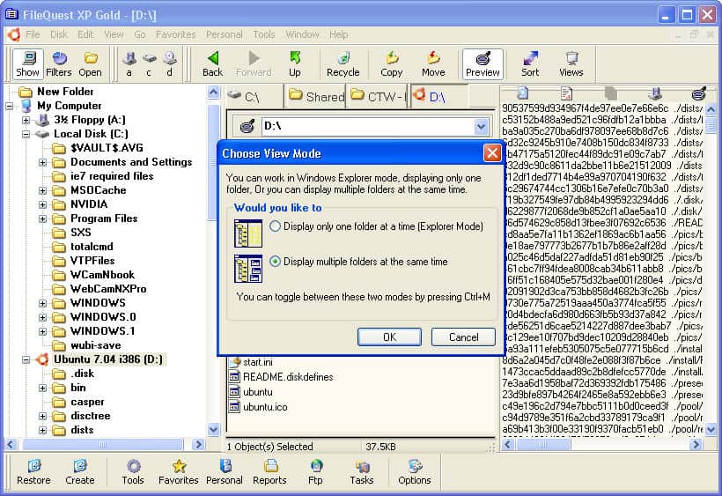Image resolution: width=722 pixels, height=496 pixels.
Task: Expand the Documents and Settings folder
Action: pyautogui.click(x=42, y=162)
